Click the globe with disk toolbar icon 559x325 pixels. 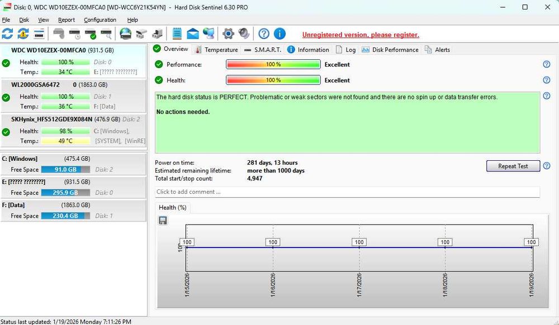point(125,34)
